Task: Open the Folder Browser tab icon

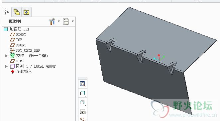Action: pos(17,12)
